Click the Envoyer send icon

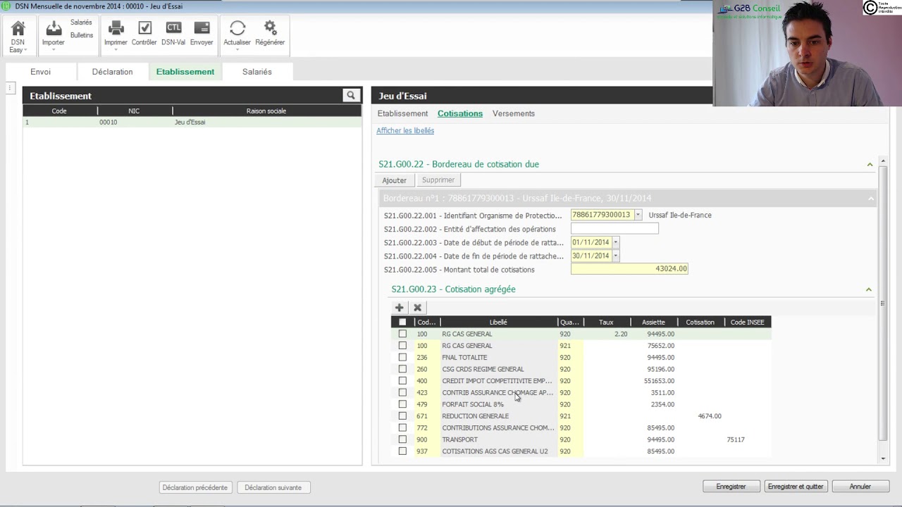(x=202, y=28)
